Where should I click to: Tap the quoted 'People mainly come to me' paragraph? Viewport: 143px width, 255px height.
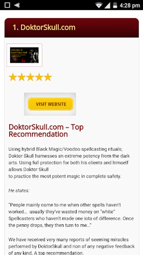(71, 215)
